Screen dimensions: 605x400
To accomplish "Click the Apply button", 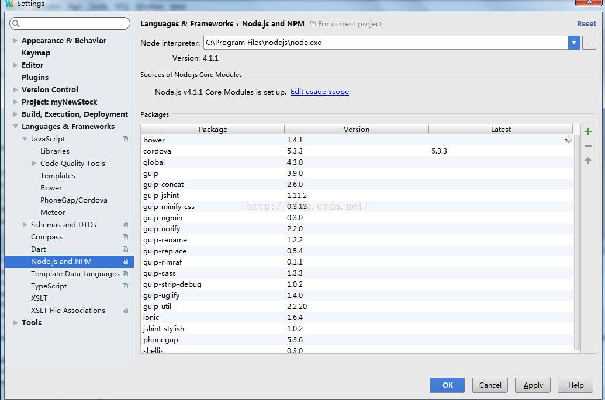I will (x=533, y=385).
